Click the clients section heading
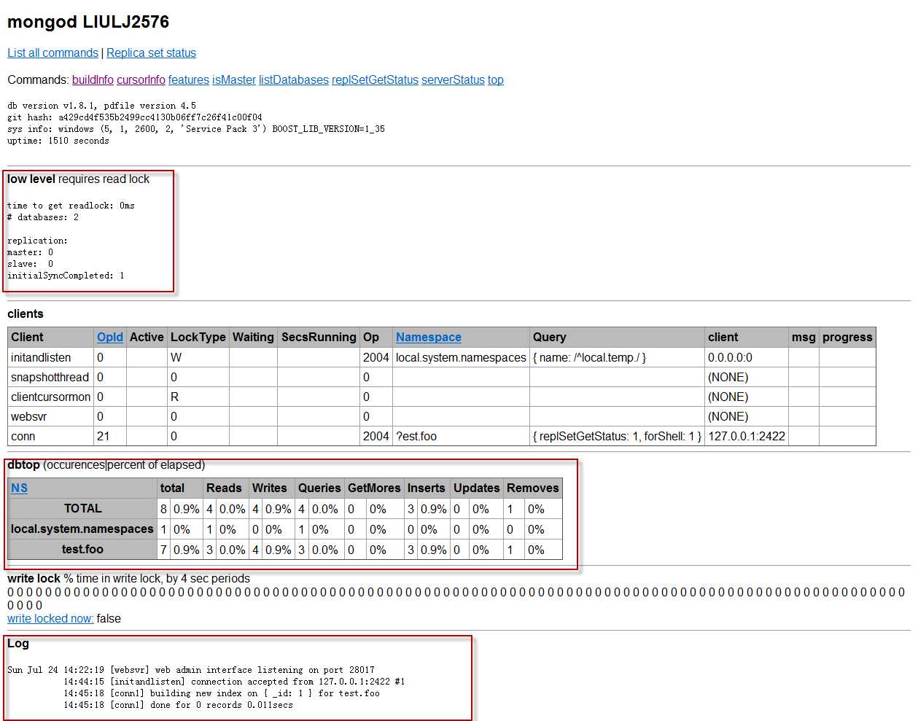Screen dimensions: 918x721 [26, 313]
